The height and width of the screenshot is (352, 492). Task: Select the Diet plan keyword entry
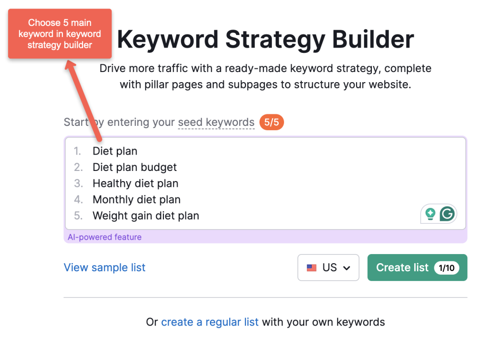pyautogui.click(x=115, y=151)
